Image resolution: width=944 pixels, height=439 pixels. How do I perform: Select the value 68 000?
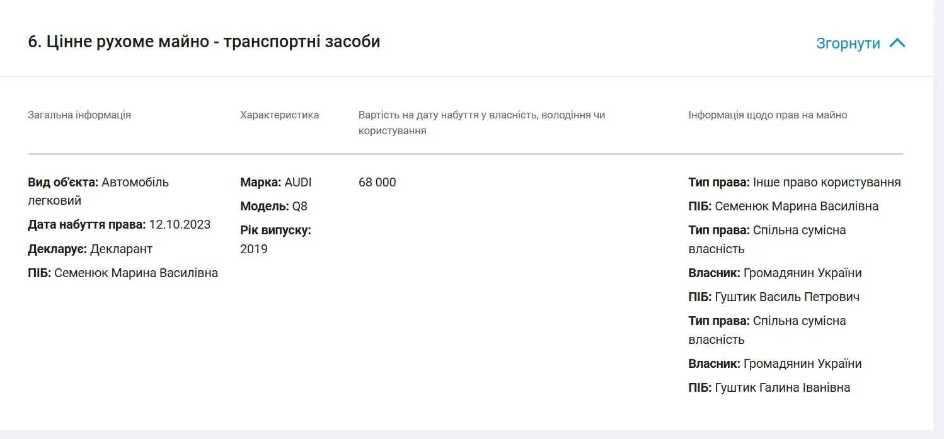(377, 183)
